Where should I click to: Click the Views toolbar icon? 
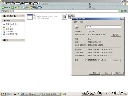pos(39,7)
